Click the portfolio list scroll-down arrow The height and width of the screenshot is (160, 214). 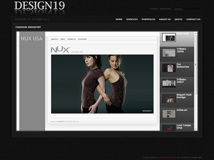pyautogui.click(x=196, y=129)
